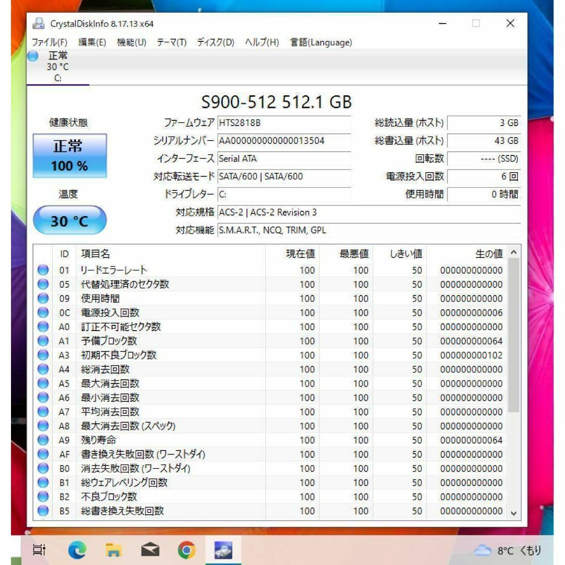Click status icon for row A4 総消去回数
Image resolution: width=565 pixels, height=565 pixels.
[x=43, y=369]
